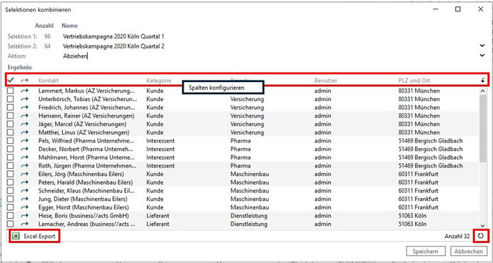The width and height of the screenshot is (493, 263).
Task: Open contact arrow for Mahlmann, Horst
Action: pyautogui.click(x=24, y=158)
